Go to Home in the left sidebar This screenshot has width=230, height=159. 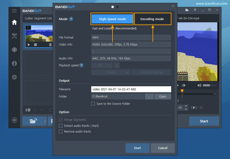click(x=14, y=22)
